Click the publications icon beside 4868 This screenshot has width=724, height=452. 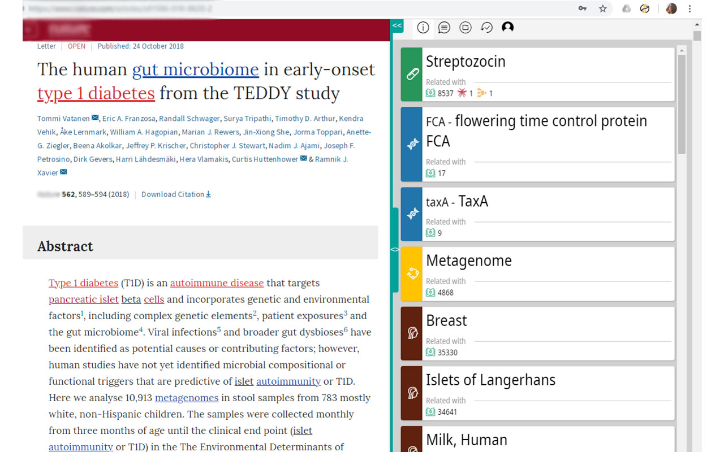pos(430,293)
